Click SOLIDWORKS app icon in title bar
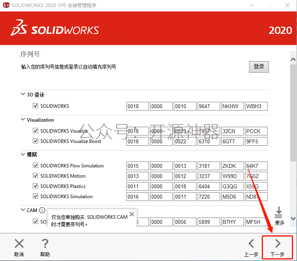Image resolution: width=297 pixels, height=261 pixels. coord(6,5)
